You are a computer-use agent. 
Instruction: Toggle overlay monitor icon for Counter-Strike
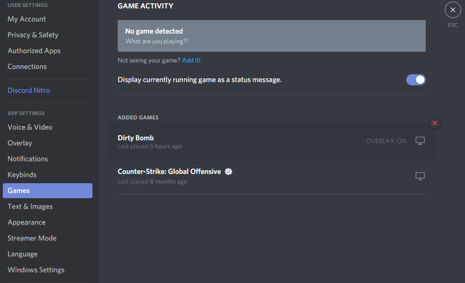pos(420,176)
